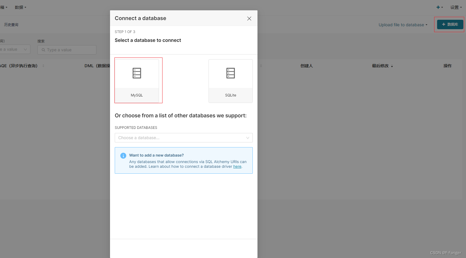
Task: Select the MySQL database card
Action: point(137,81)
